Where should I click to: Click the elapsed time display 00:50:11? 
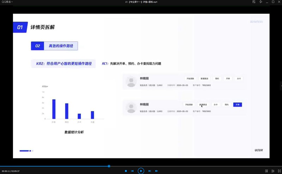(x=6, y=171)
